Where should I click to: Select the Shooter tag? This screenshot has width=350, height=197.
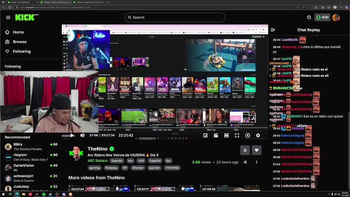138,168
